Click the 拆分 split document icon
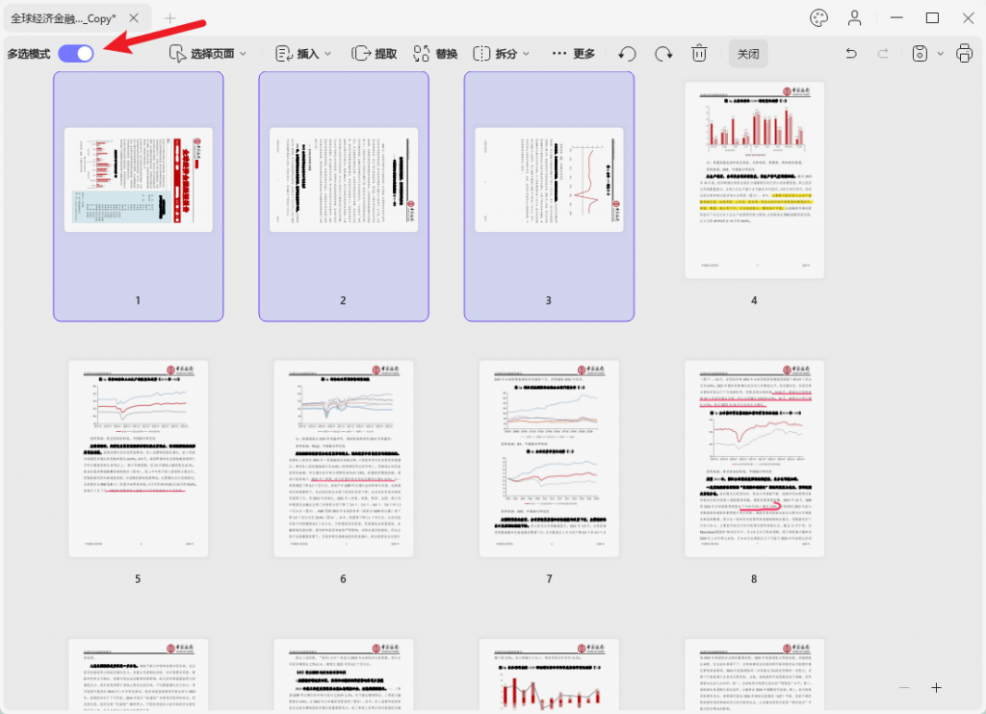 (x=481, y=54)
